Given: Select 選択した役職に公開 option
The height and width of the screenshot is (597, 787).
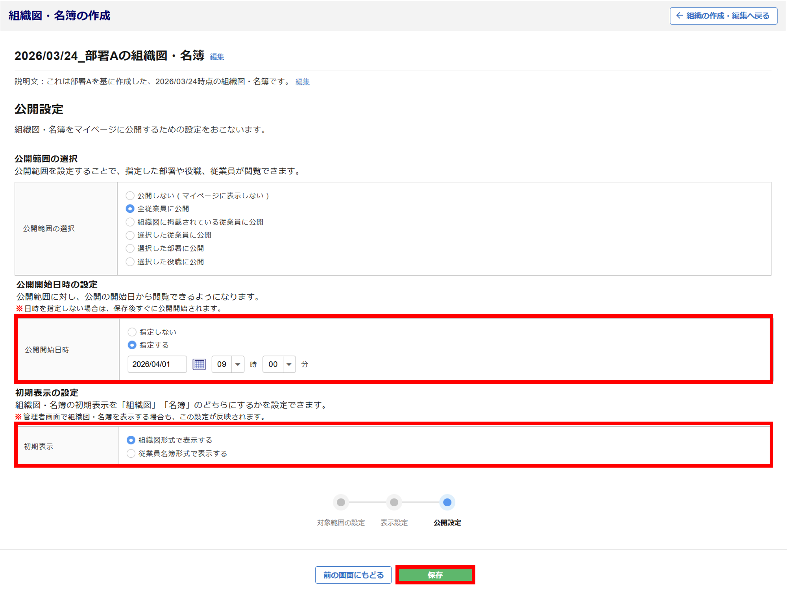Looking at the screenshot, I should coord(130,262).
